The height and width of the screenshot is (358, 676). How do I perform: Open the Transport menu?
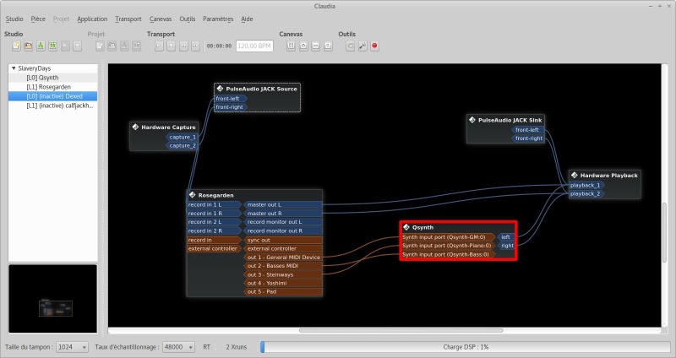point(128,19)
